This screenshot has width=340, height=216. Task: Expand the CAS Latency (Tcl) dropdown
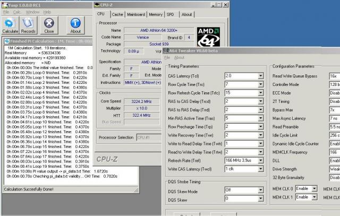pyautogui.click(x=261, y=76)
